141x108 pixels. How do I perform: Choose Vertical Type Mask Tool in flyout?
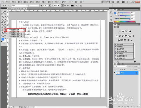click(16, 36)
